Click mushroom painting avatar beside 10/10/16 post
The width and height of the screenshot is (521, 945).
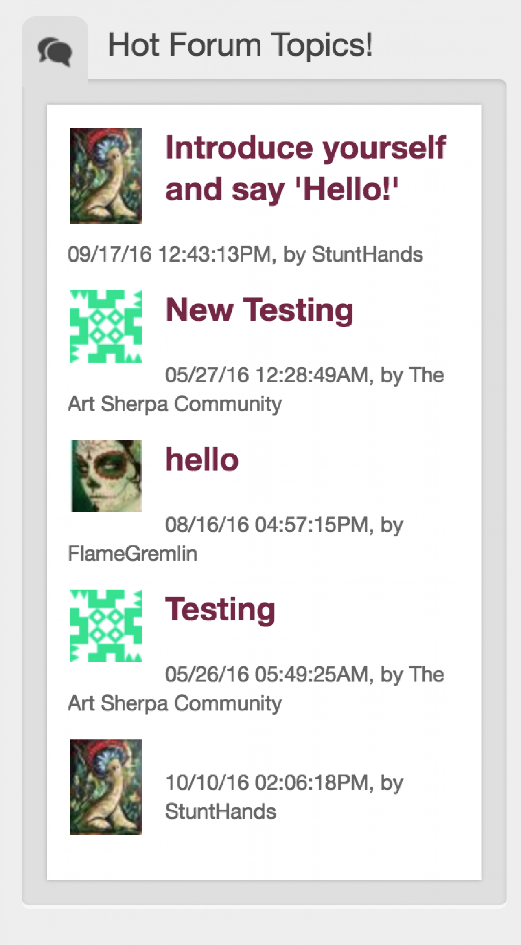[x=106, y=787]
